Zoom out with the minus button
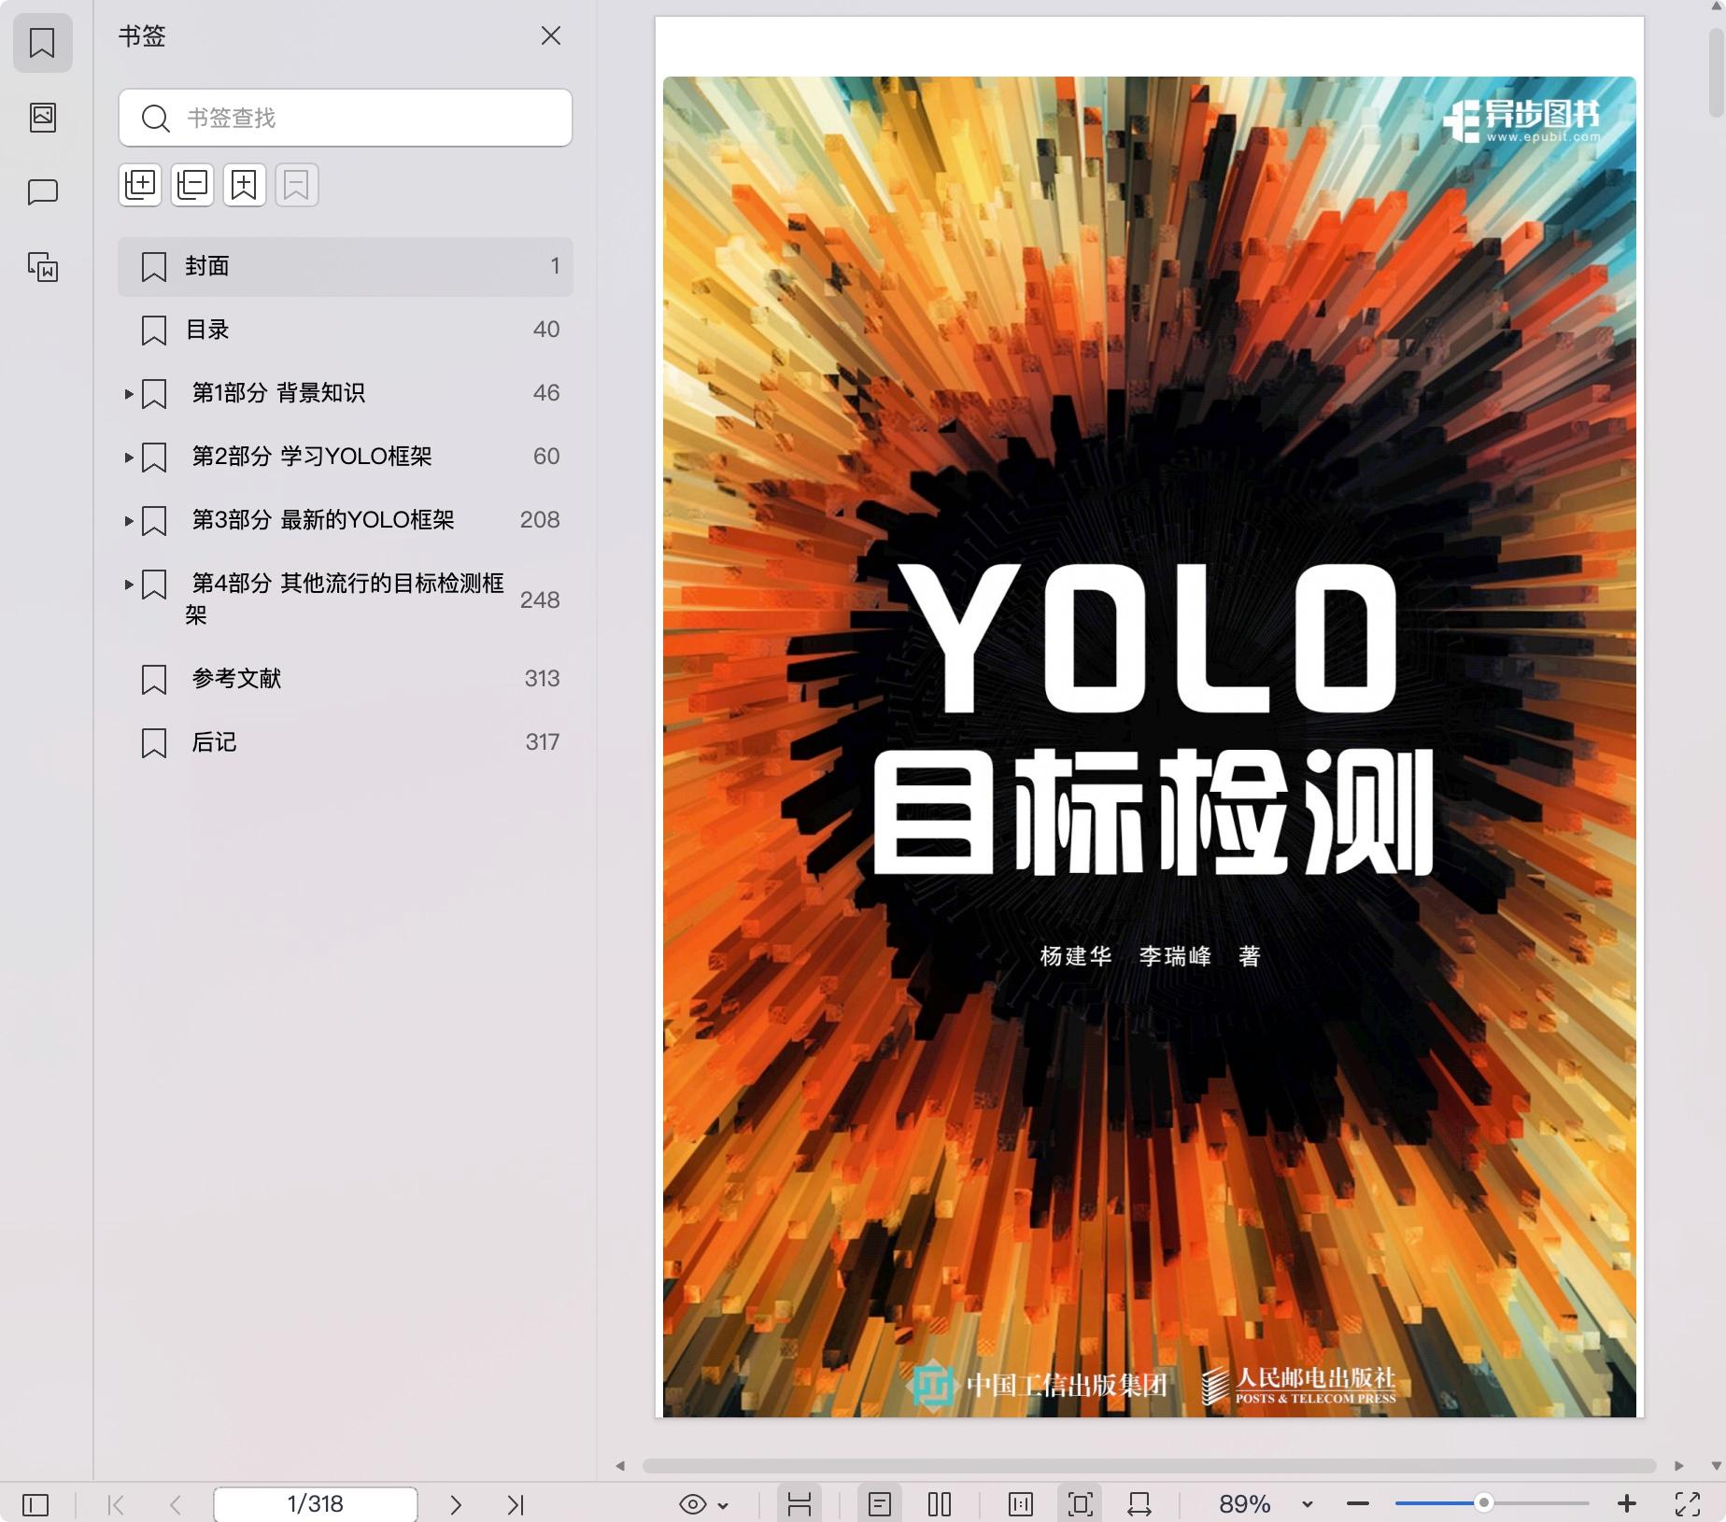The height and width of the screenshot is (1522, 1726). click(x=1358, y=1504)
